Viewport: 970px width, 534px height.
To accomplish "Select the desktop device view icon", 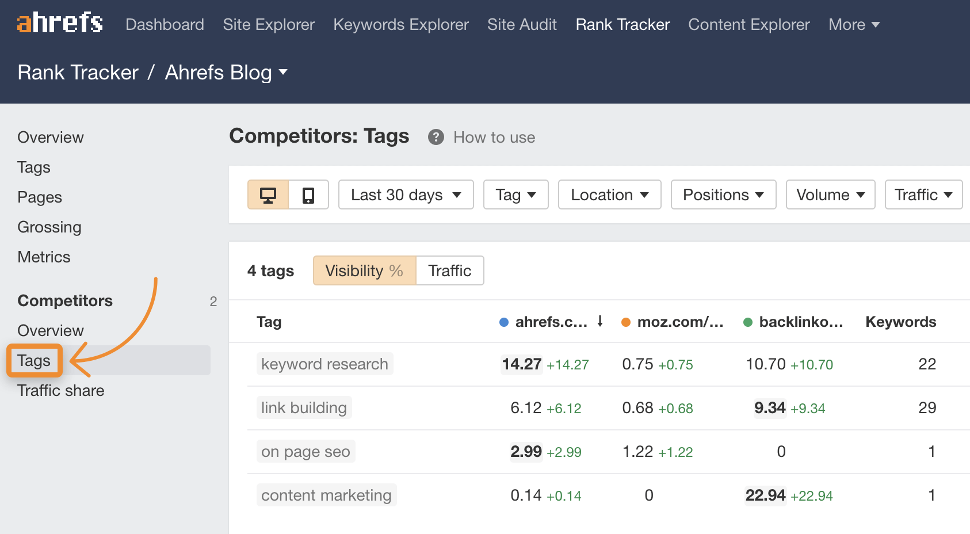I will 268,195.
